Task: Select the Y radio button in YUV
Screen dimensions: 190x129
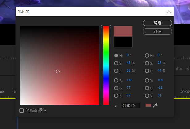Action: point(147,80)
